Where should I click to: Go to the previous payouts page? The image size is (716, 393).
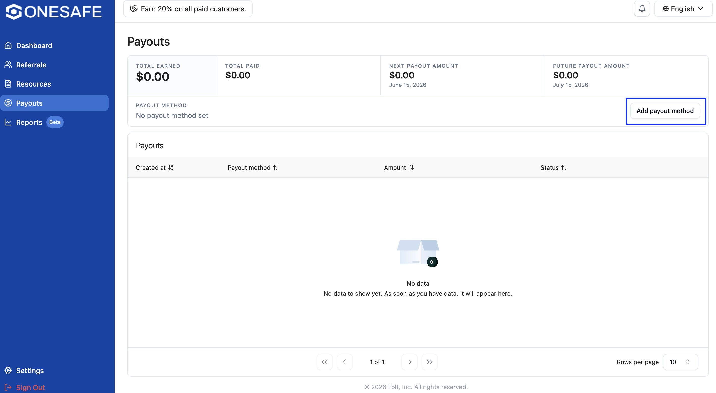[x=345, y=362]
